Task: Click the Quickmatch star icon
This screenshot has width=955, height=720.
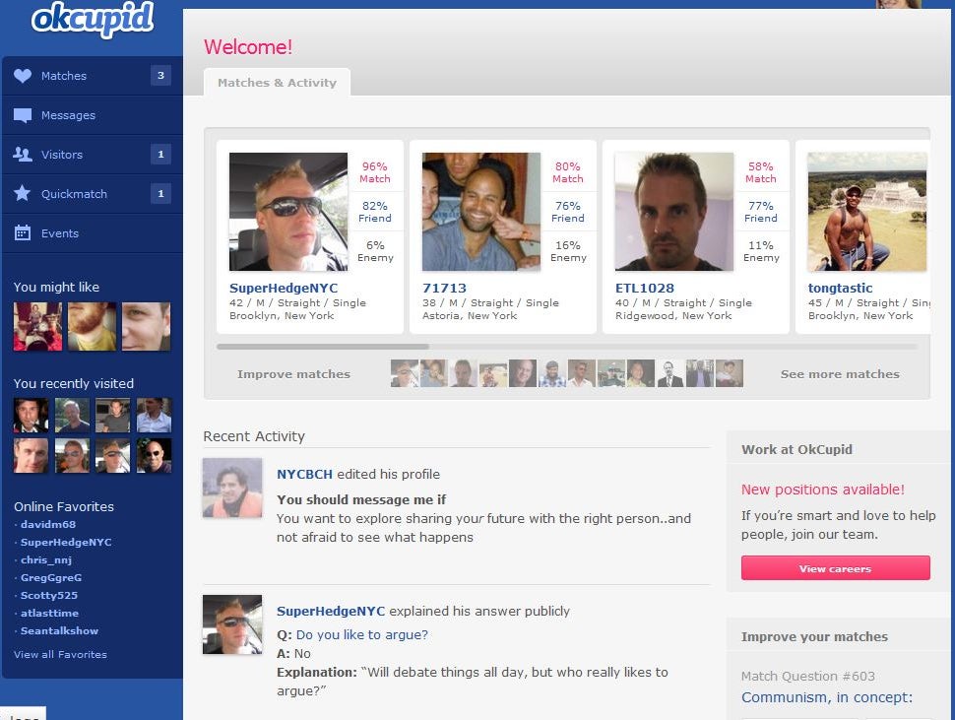Action: click(23, 194)
